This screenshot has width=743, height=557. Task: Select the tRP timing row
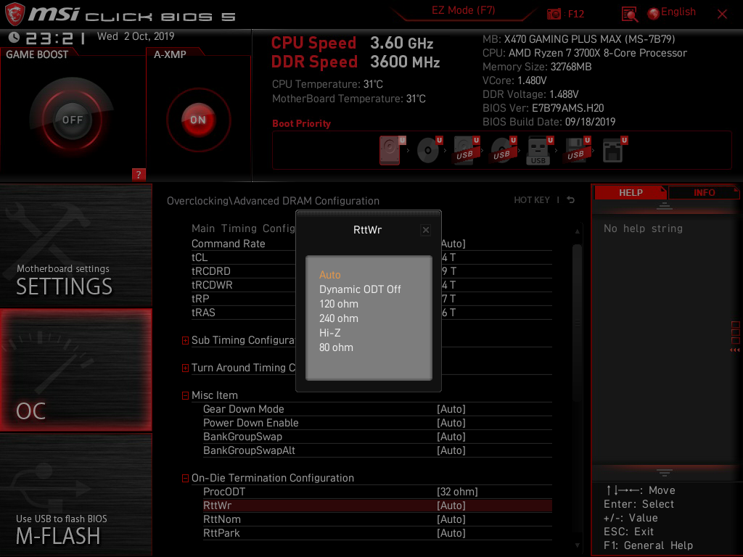pyautogui.click(x=371, y=298)
